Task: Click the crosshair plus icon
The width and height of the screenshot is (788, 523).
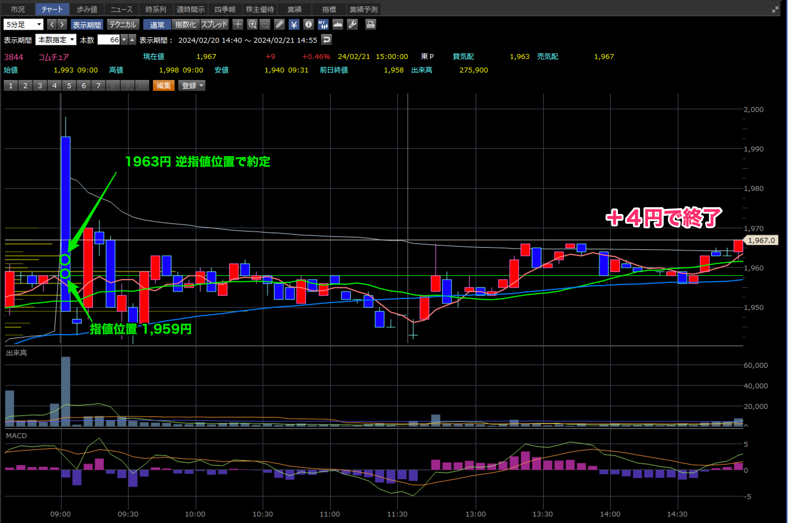Action: click(238, 24)
